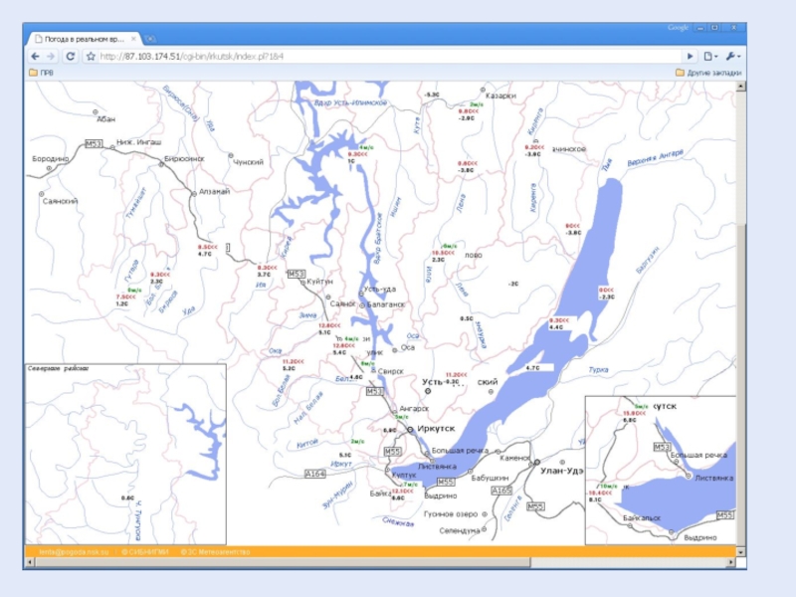Viewport: 796px width, 597px height.
Task: Click the 'A164' road marker
Action: (314, 474)
